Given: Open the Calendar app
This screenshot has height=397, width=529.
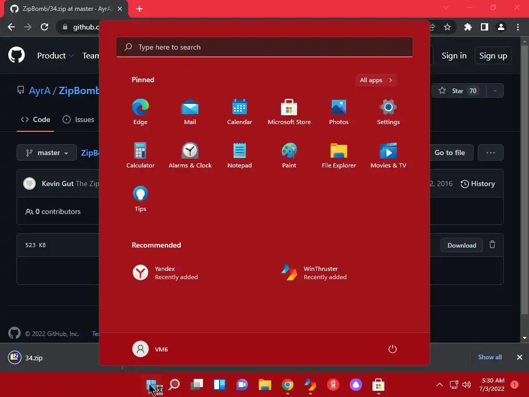Looking at the screenshot, I should (x=240, y=112).
